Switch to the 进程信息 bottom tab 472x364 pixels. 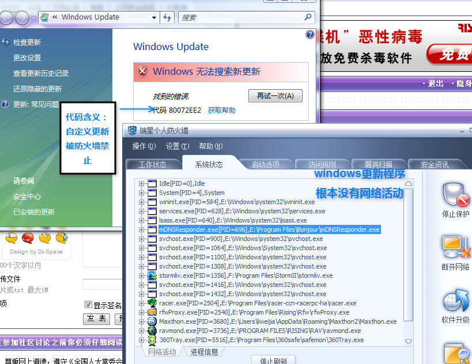[204, 352]
